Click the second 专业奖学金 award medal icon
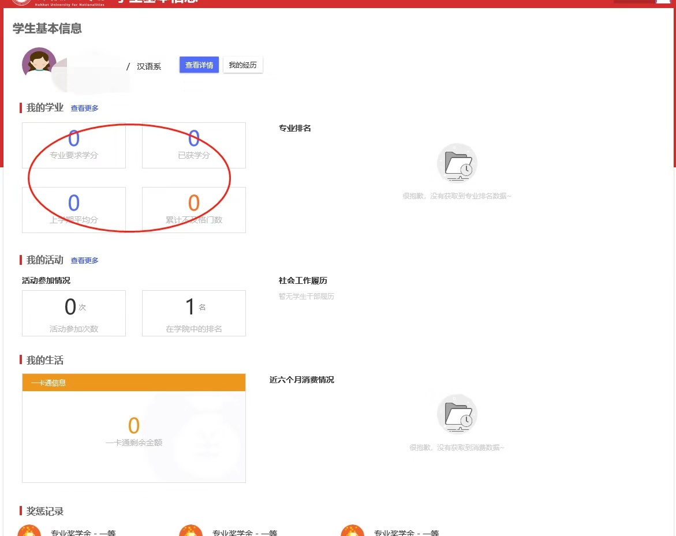Viewport: 676px width, 536px height. (191, 531)
